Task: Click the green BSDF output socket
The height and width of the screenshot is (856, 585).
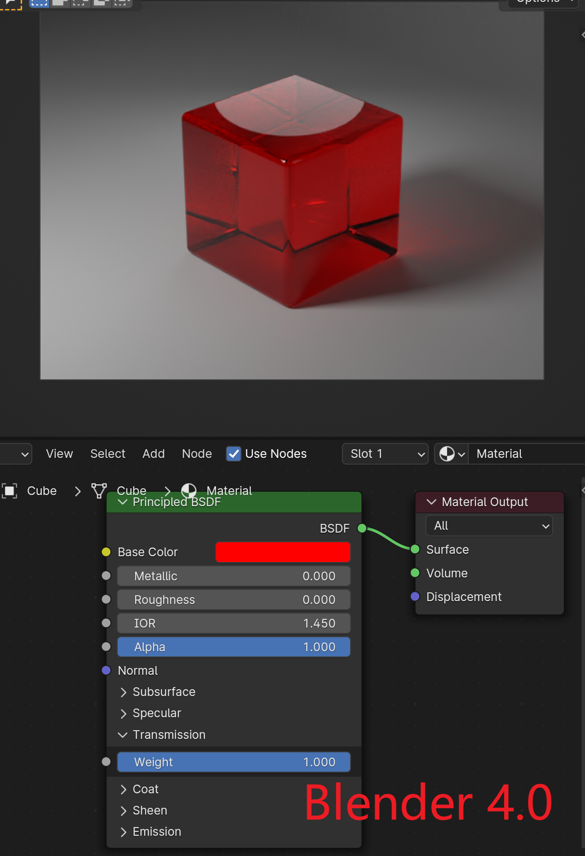Action: click(x=362, y=528)
